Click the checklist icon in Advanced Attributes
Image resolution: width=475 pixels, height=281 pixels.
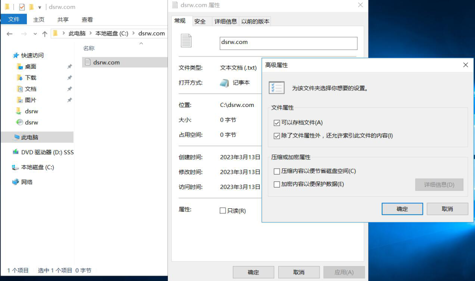pyautogui.click(x=276, y=87)
